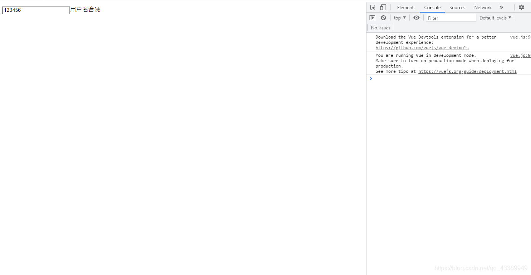
Task: Open the vue-devtools GitHub link
Action: pos(422,48)
